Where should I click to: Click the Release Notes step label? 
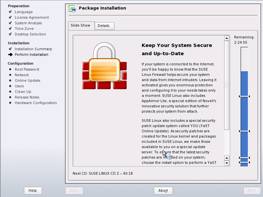[27, 97]
